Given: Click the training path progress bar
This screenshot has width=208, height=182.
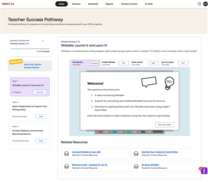Looking at the screenshot, I should point(30,49).
